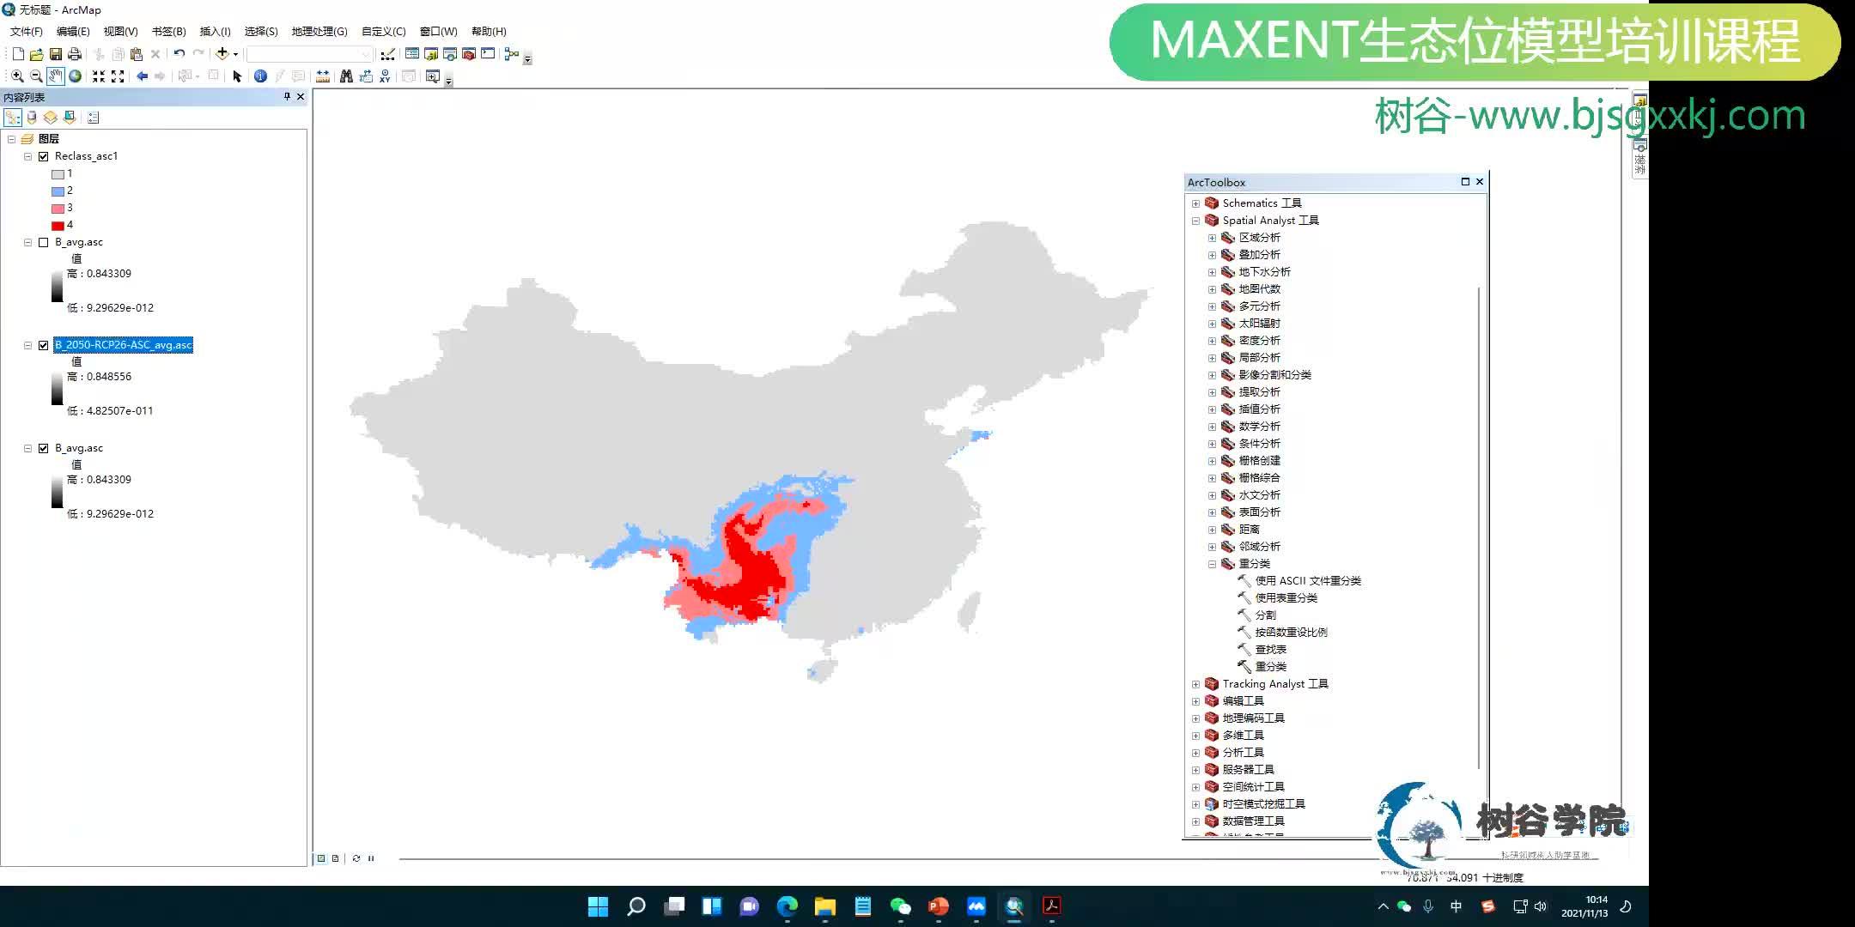Open the 按函数重设比例 tool
The width and height of the screenshot is (1855, 927).
click(x=1291, y=633)
